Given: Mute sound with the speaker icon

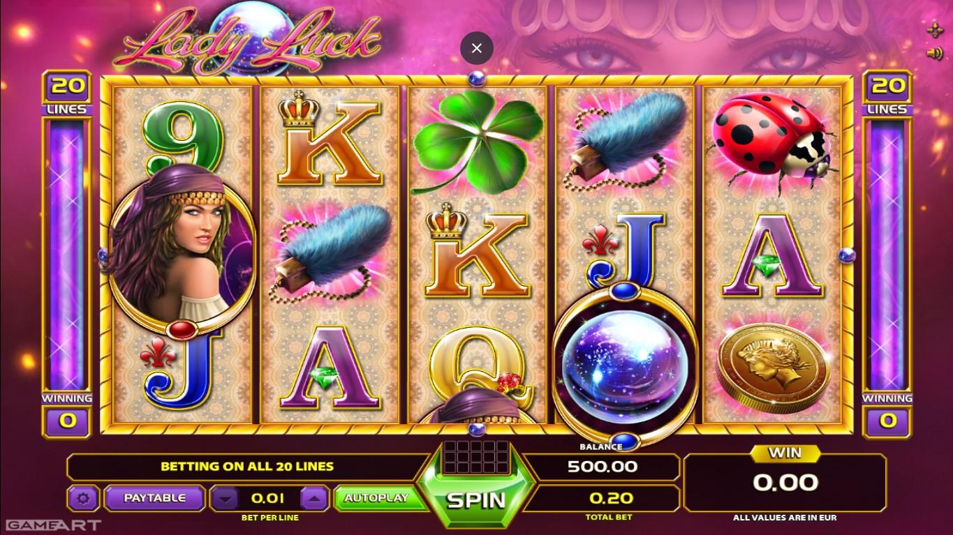Looking at the screenshot, I should click(x=935, y=53).
